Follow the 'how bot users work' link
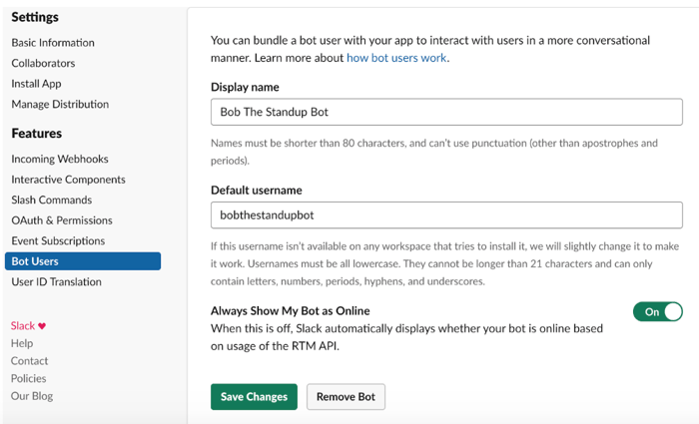The height and width of the screenshot is (424, 699). [396, 58]
